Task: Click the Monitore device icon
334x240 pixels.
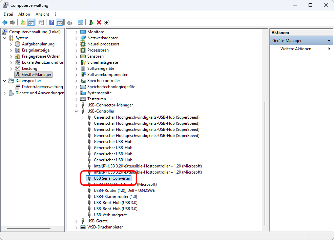Action: point(83,32)
